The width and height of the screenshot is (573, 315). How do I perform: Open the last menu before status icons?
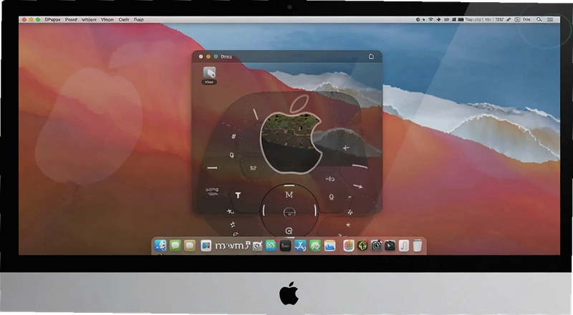[x=138, y=20]
